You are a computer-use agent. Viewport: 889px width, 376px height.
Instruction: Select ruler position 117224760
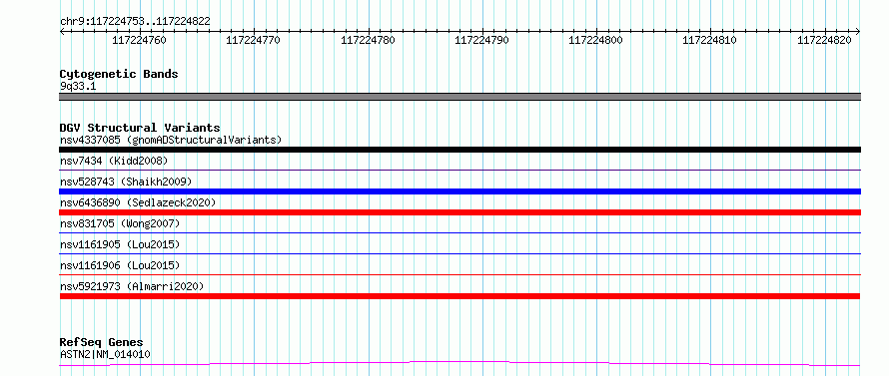click(x=140, y=40)
